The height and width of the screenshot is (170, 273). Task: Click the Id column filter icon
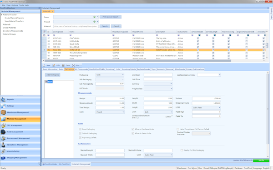[48, 35]
